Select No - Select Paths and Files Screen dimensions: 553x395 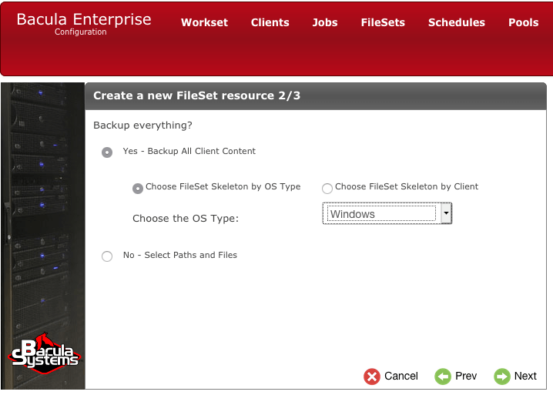(x=107, y=256)
